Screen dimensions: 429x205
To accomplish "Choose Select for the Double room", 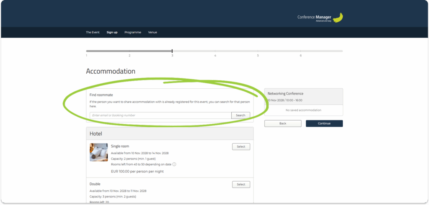I will (x=241, y=184).
